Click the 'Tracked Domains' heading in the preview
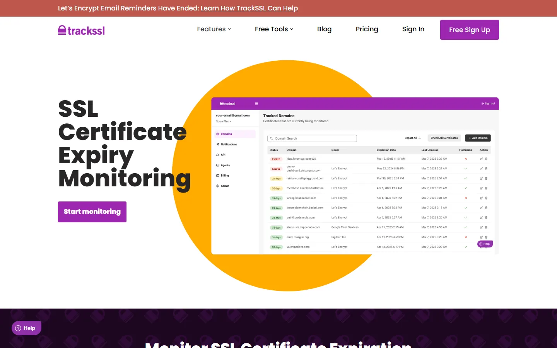Image resolution: width=557 pixels, height=348 pixels. pyautogui.click(x=279, y=116)
